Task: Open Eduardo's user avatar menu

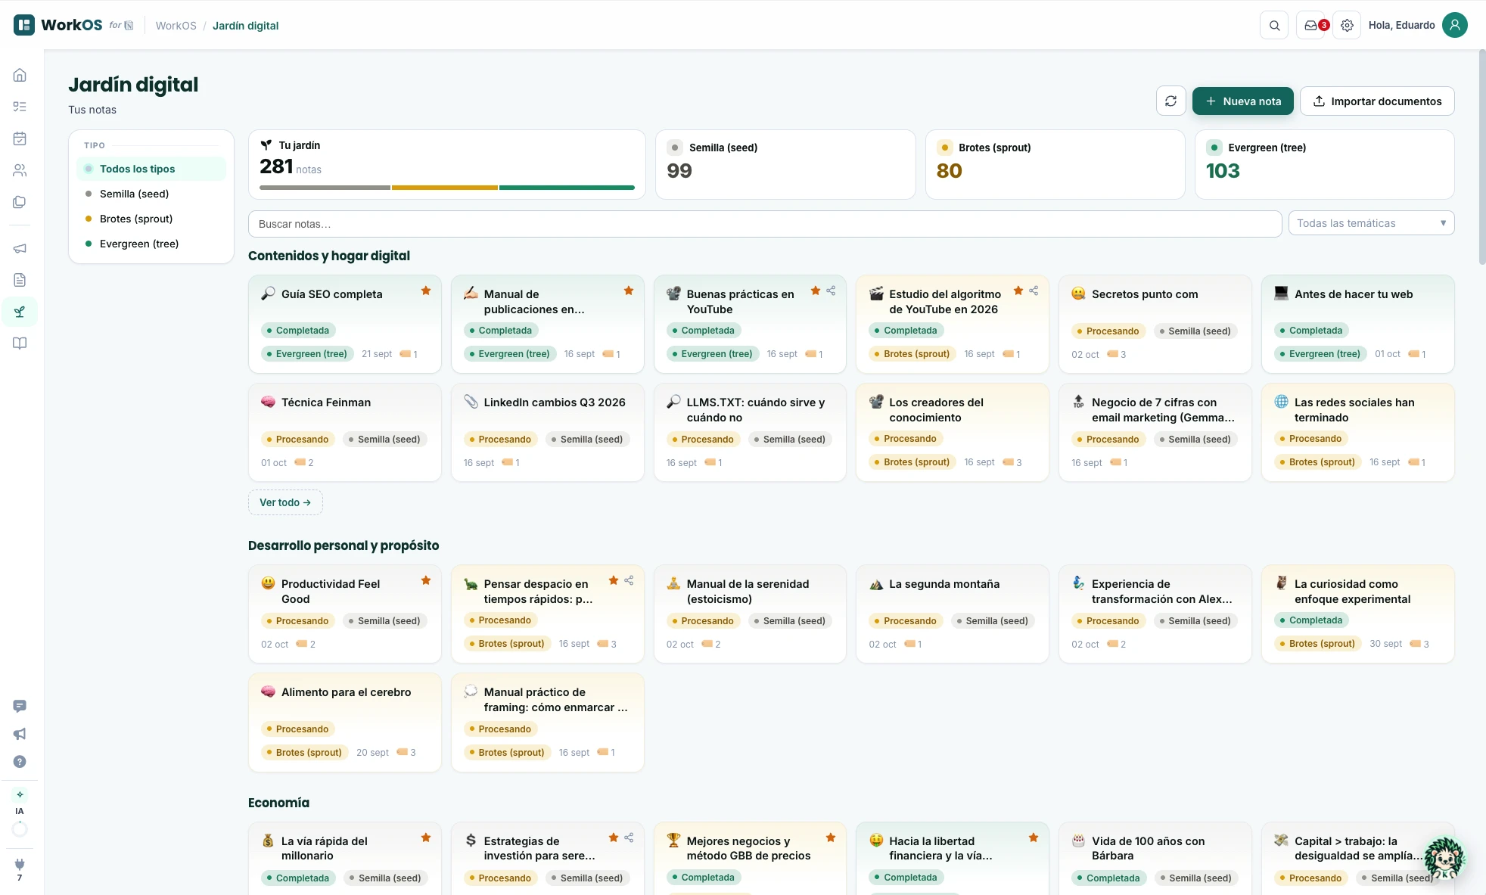Action: pos(1454,25)
